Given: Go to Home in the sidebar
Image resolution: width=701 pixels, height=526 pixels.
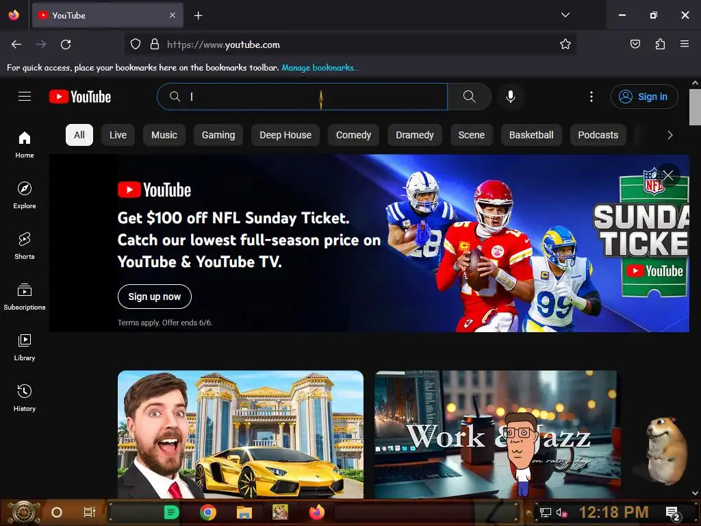Looking at the screenshot, I should click(x=25, y=145).
